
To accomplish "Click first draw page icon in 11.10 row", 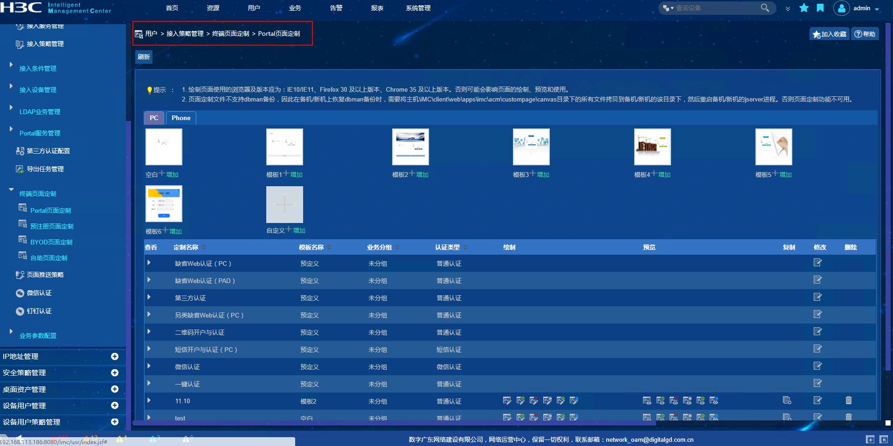I will point(507,400).
